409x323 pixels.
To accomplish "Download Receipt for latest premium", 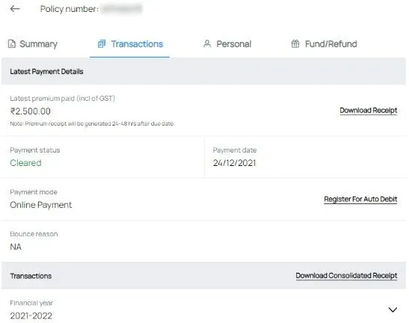I will pos(369,111).
